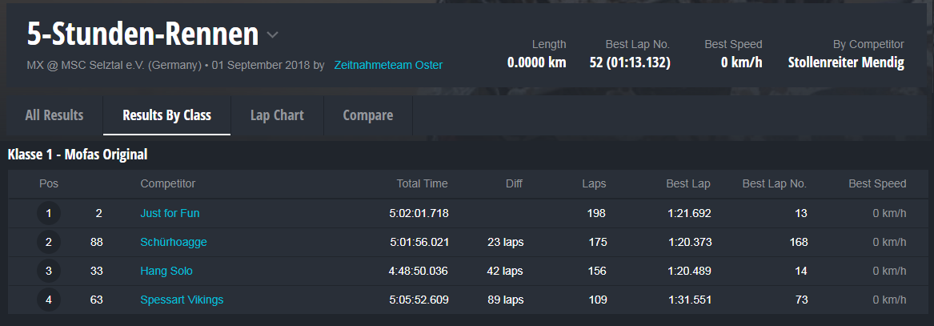Click the position 3 circle badge
The image size is (934, 326).
coord(49,272)
